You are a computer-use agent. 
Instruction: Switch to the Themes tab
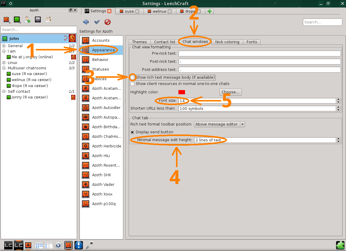tap(139, 42)
